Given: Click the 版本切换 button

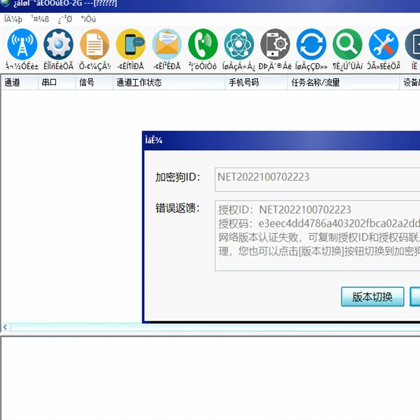Looking at the screenshot, I should point(372,297).
